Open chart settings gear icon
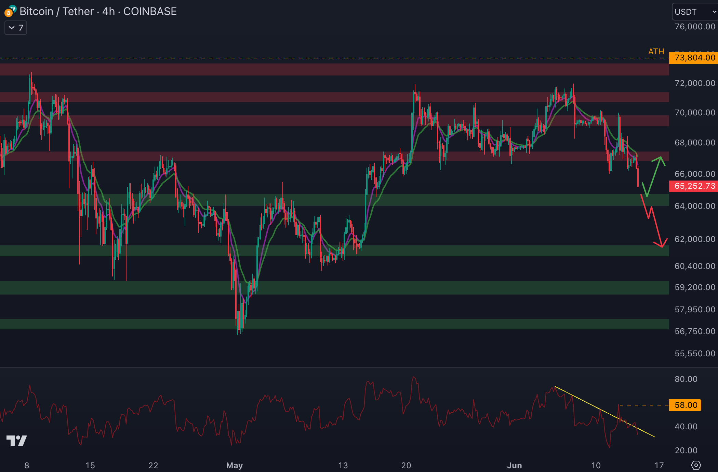This screenshot has width=718, height=472. [x=696, y=465]
